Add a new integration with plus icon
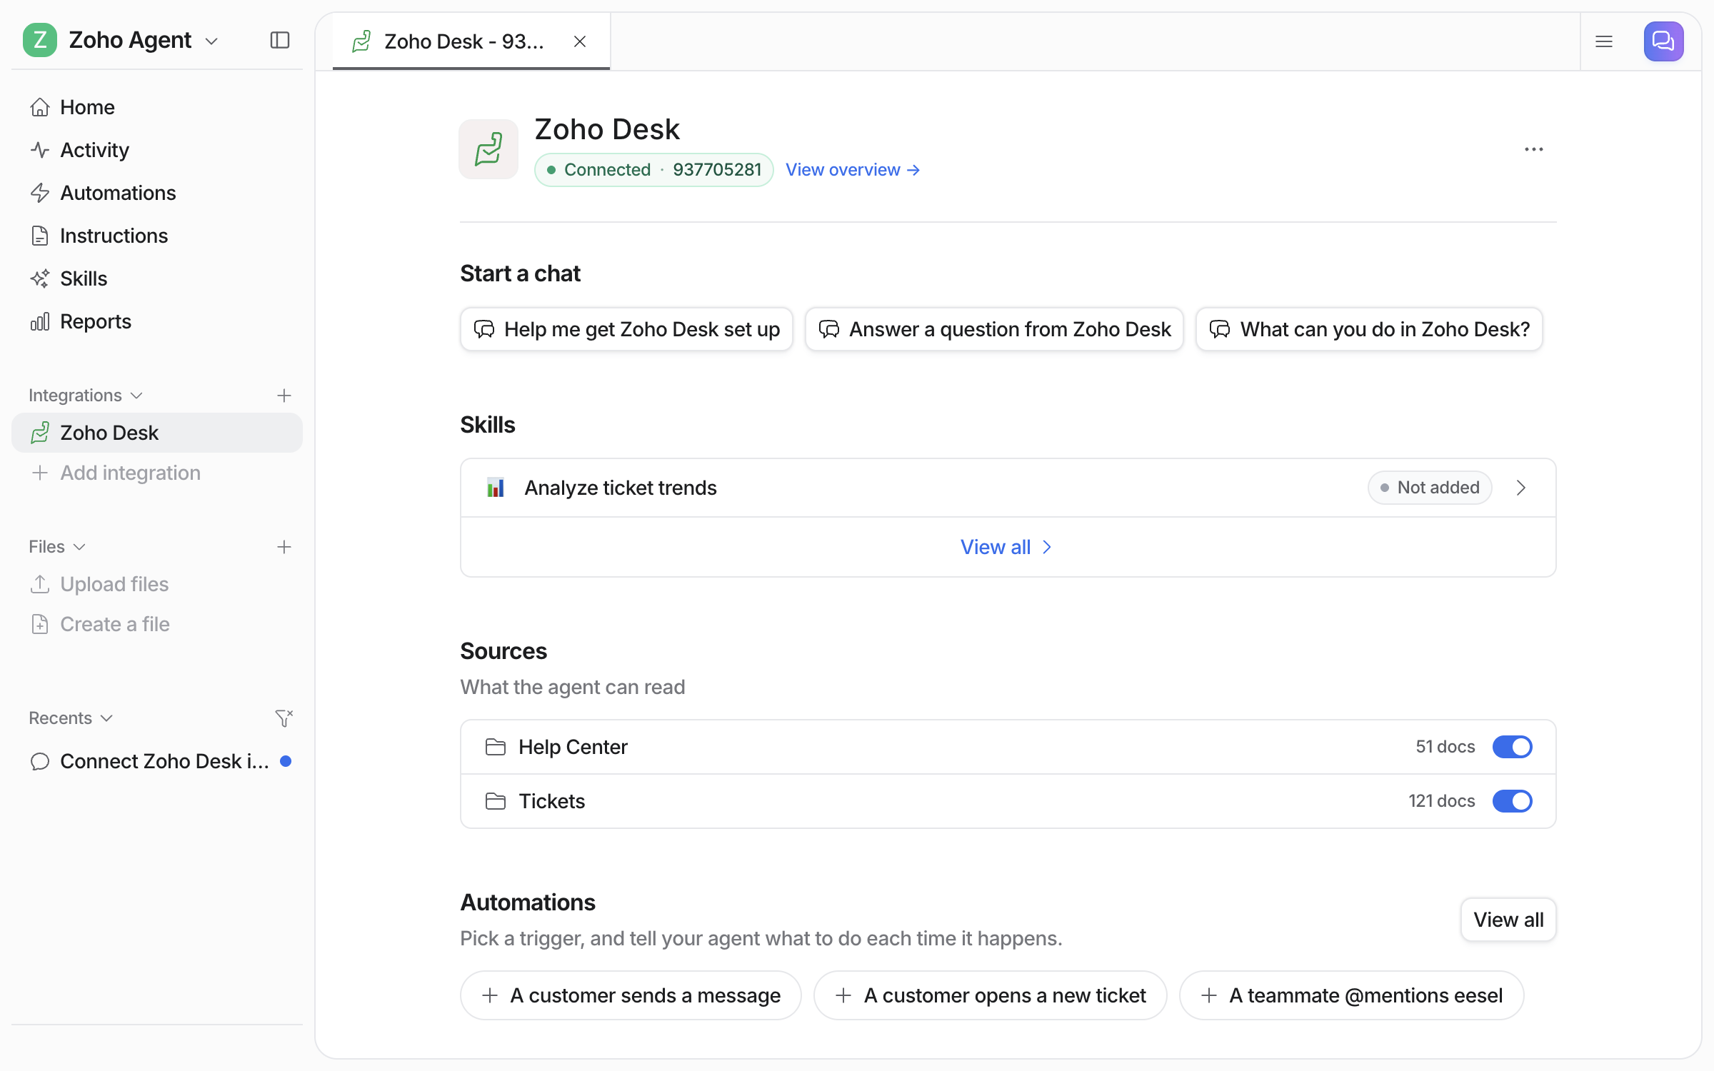 pyautogui.click(x=284, y=396)
